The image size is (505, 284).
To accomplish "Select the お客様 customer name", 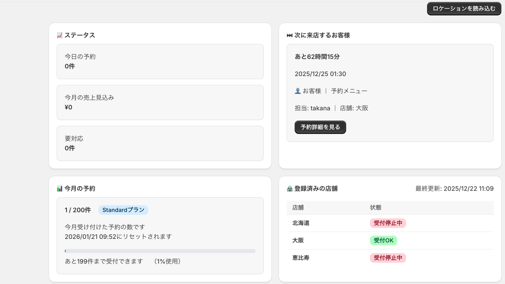I will click(x=311, y=91).
